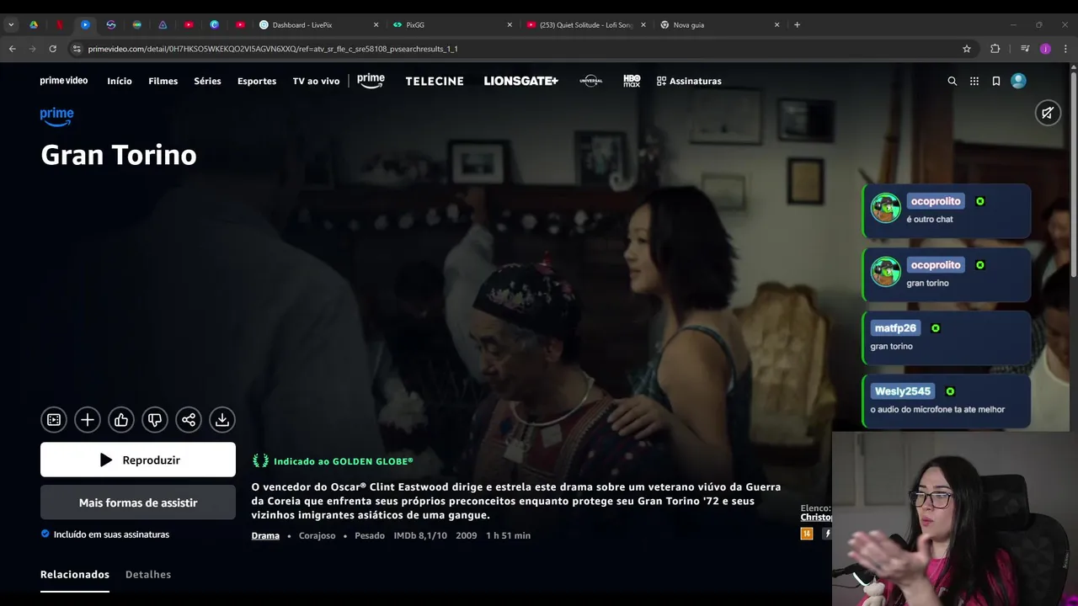Open the apps grid icon in header
The width and height of the screenshot is (1078, 606).
point(974,81)
